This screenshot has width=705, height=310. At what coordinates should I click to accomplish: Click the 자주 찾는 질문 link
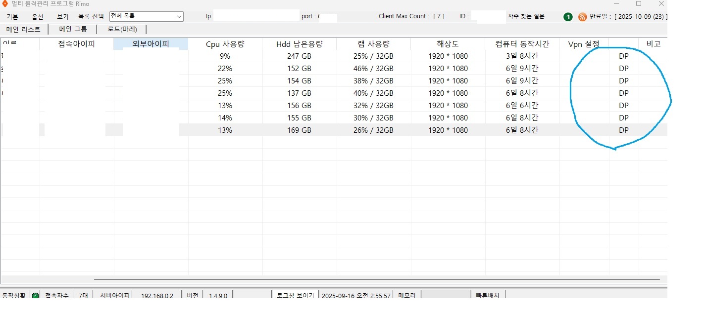526,16
